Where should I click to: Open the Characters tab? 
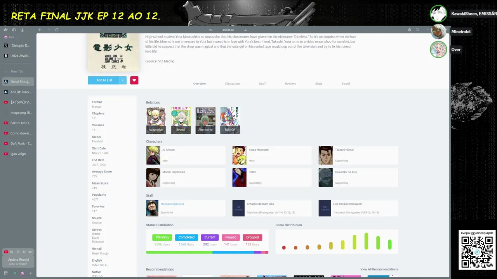(232, 84)
